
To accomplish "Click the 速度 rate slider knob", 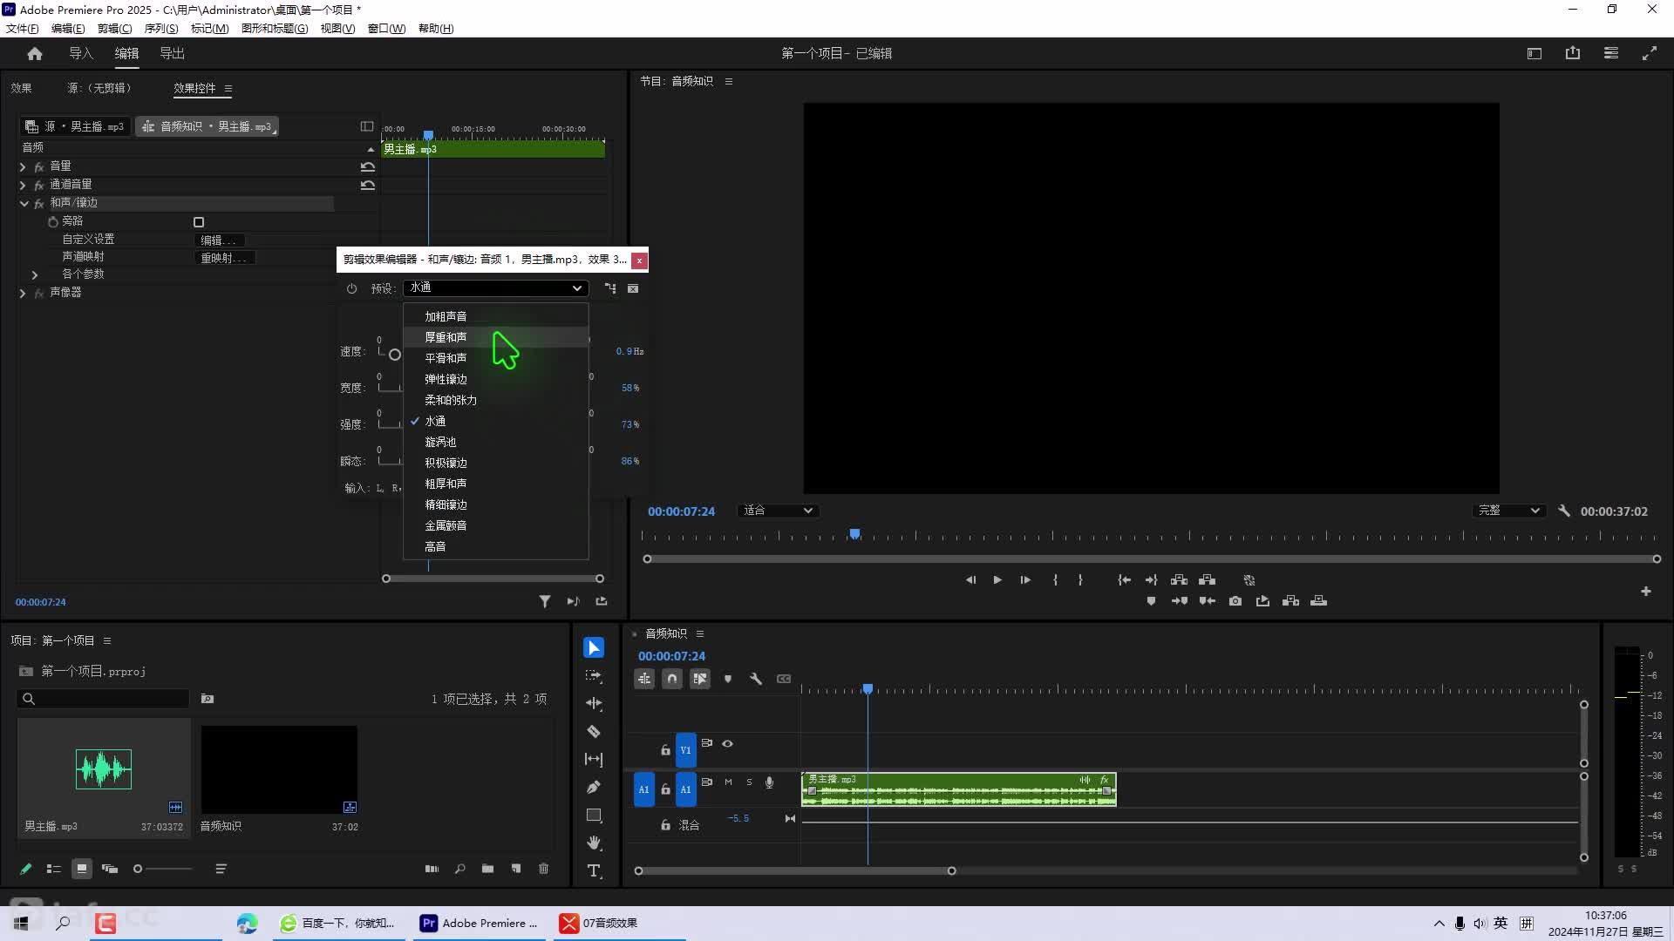I will pyautogui.click(x=395, y=355).
